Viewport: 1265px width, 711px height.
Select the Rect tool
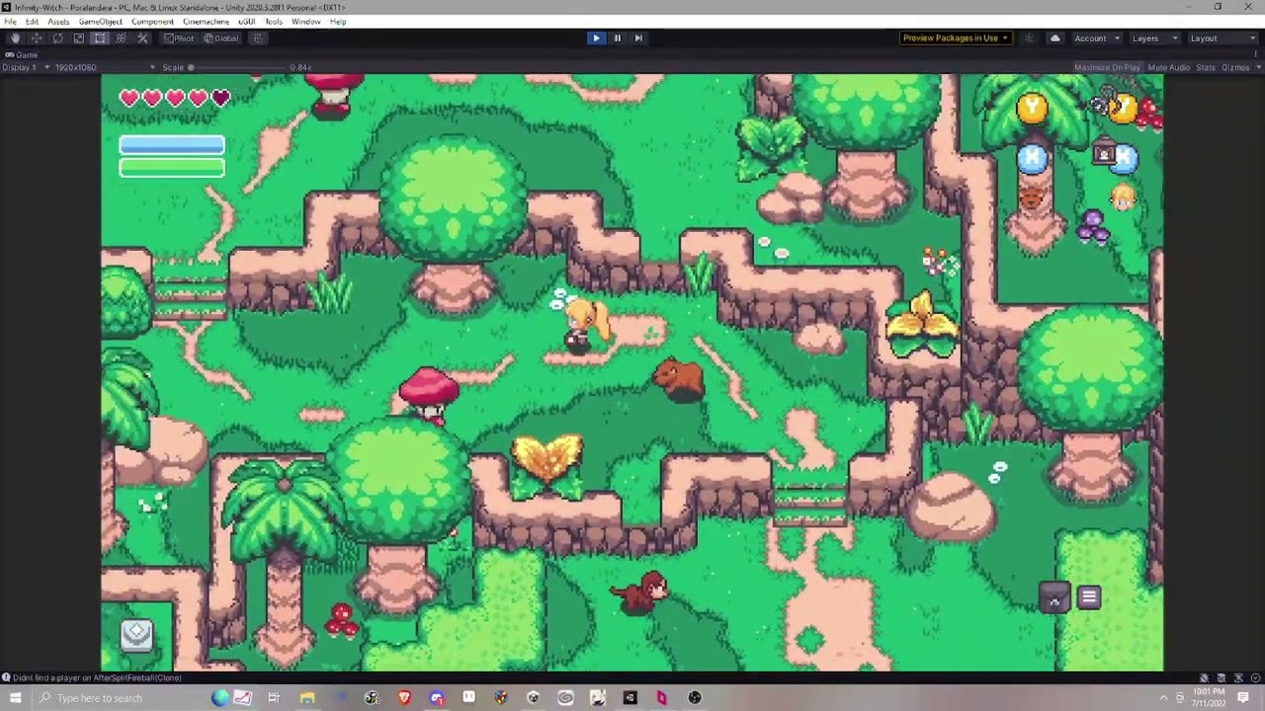tap(100, 39)
